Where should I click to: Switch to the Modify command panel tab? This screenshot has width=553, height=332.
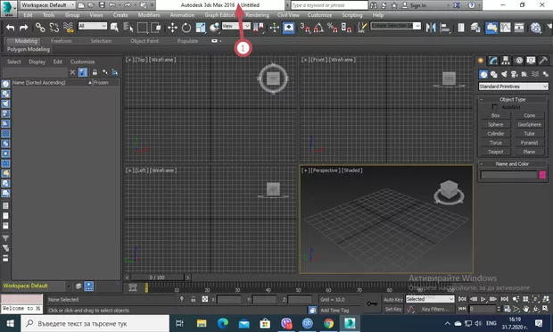pos(493,61)
